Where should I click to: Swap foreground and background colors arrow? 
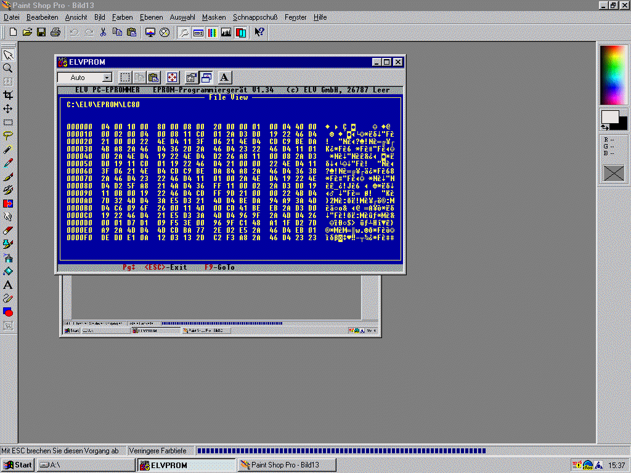coord(605,127)
